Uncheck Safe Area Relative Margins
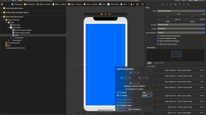 (158, 41)
